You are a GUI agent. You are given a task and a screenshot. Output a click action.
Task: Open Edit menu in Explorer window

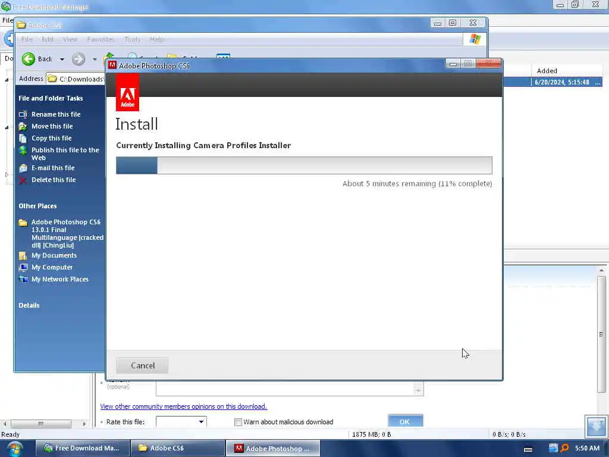coord(48,39)
